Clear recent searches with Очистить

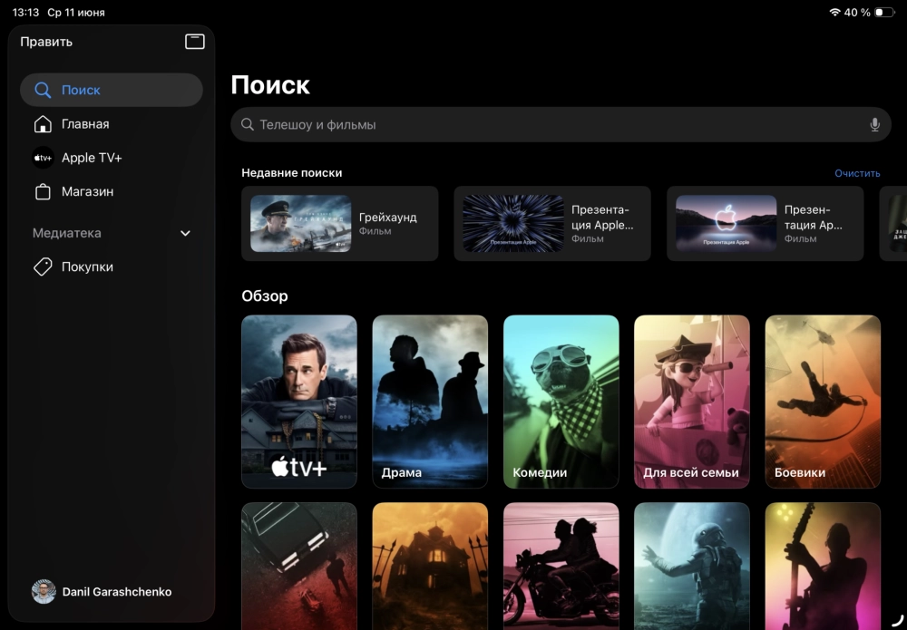(857, 173)
